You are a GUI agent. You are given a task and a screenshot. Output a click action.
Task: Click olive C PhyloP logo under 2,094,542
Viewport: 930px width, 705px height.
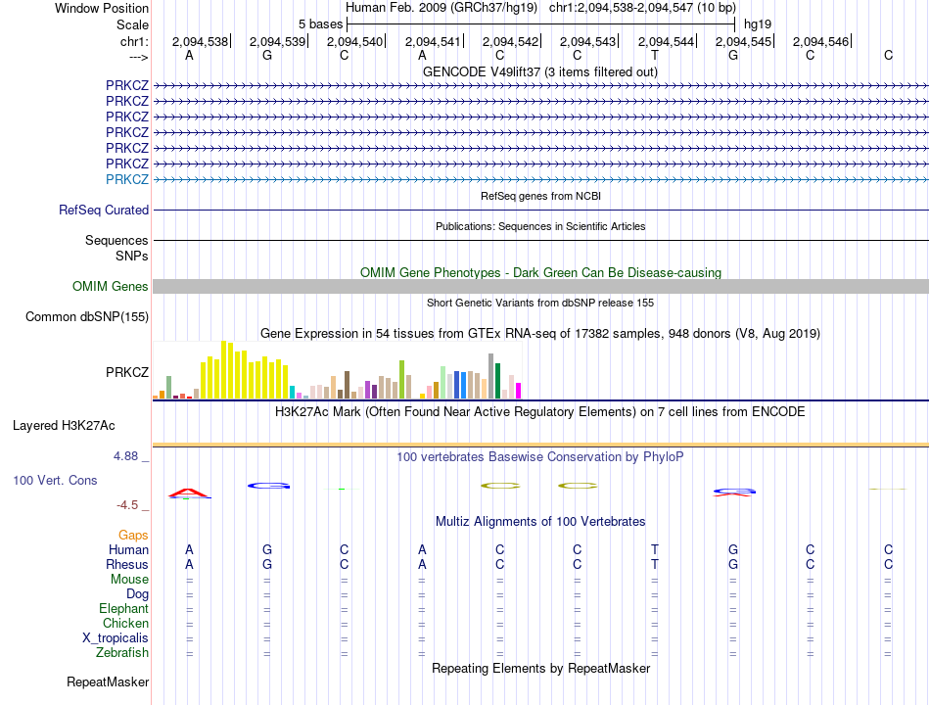coord(500,486)
